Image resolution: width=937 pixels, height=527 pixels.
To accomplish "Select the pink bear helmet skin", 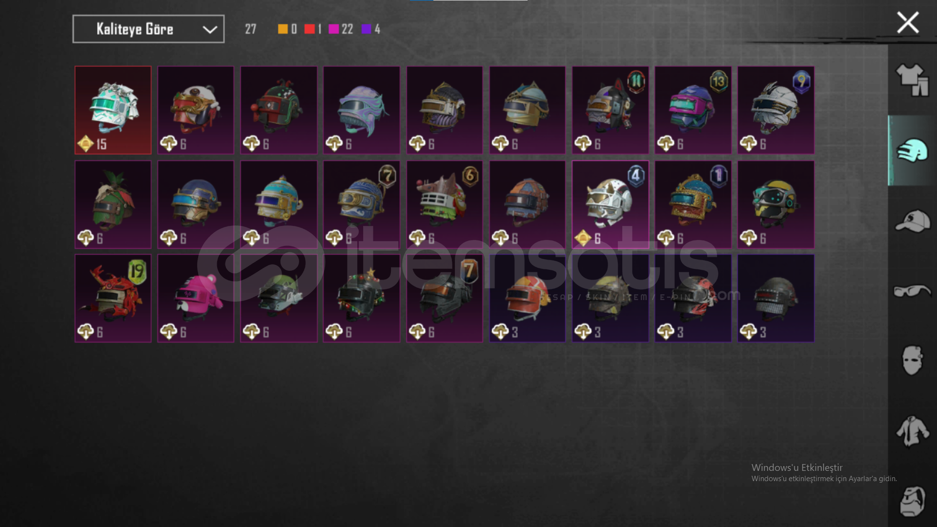I will coord(196,298).
